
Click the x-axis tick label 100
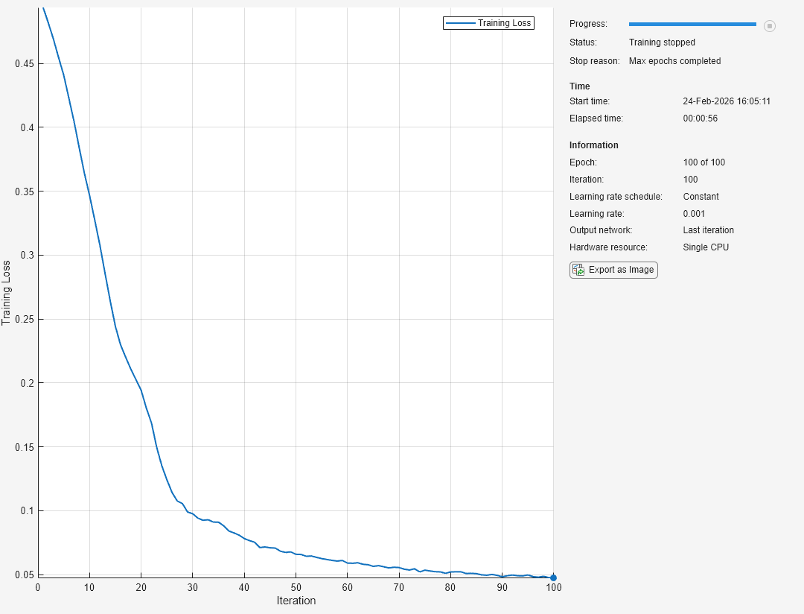coord(553,587)
